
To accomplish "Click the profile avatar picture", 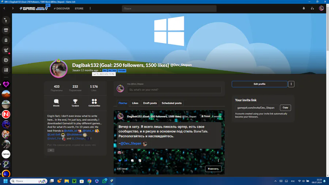I will [58, 69].
